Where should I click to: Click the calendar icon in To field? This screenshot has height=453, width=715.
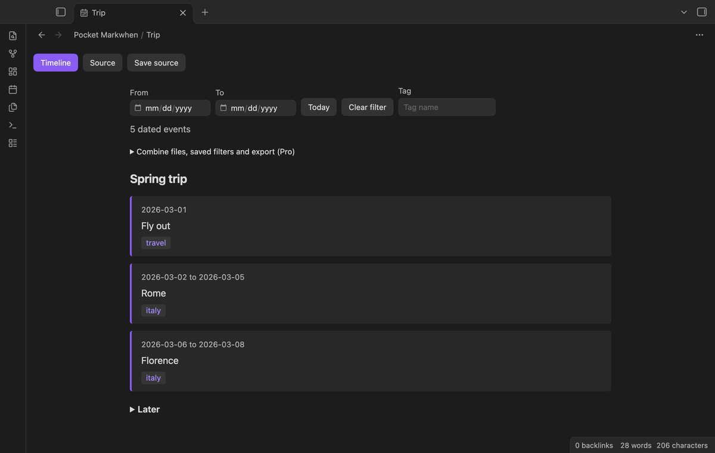[223, 108]
